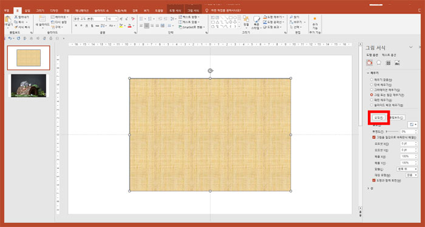Open the Transitions (전환) ribbon tab
This screenshot has width=425, height=227.
[x=66, y=10]
